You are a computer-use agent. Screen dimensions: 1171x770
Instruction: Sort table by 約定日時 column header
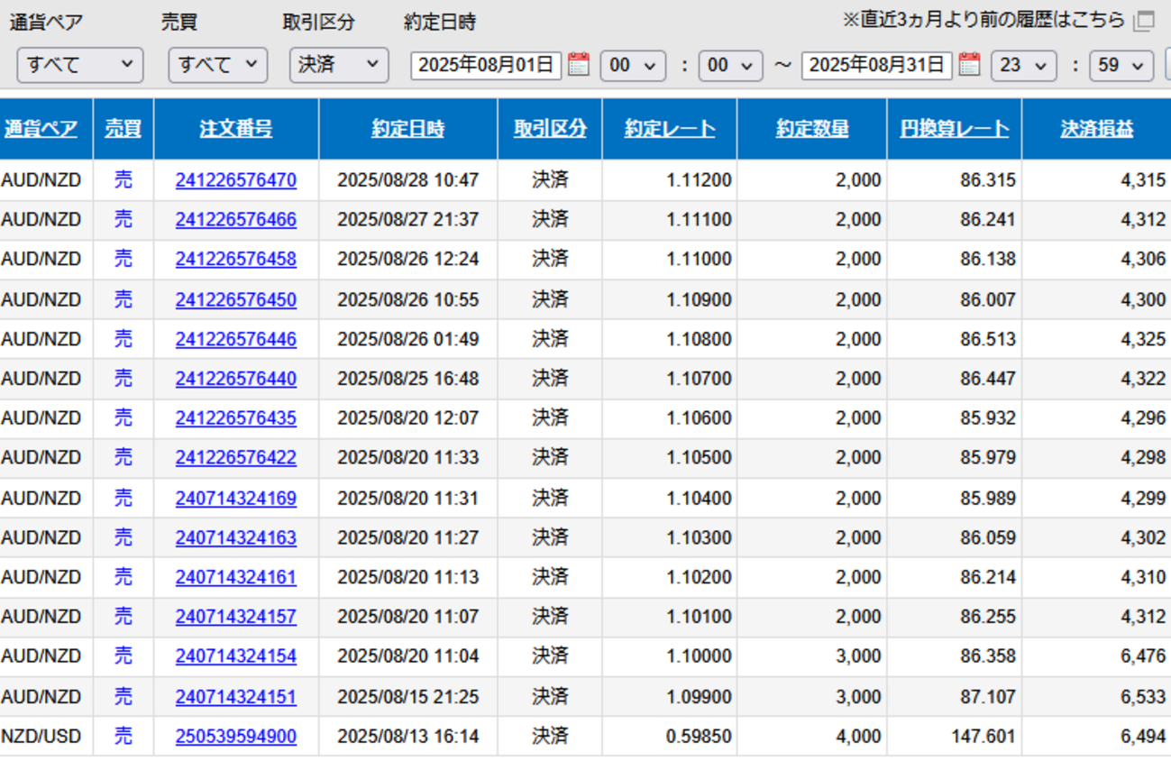[x=407, y=129]
